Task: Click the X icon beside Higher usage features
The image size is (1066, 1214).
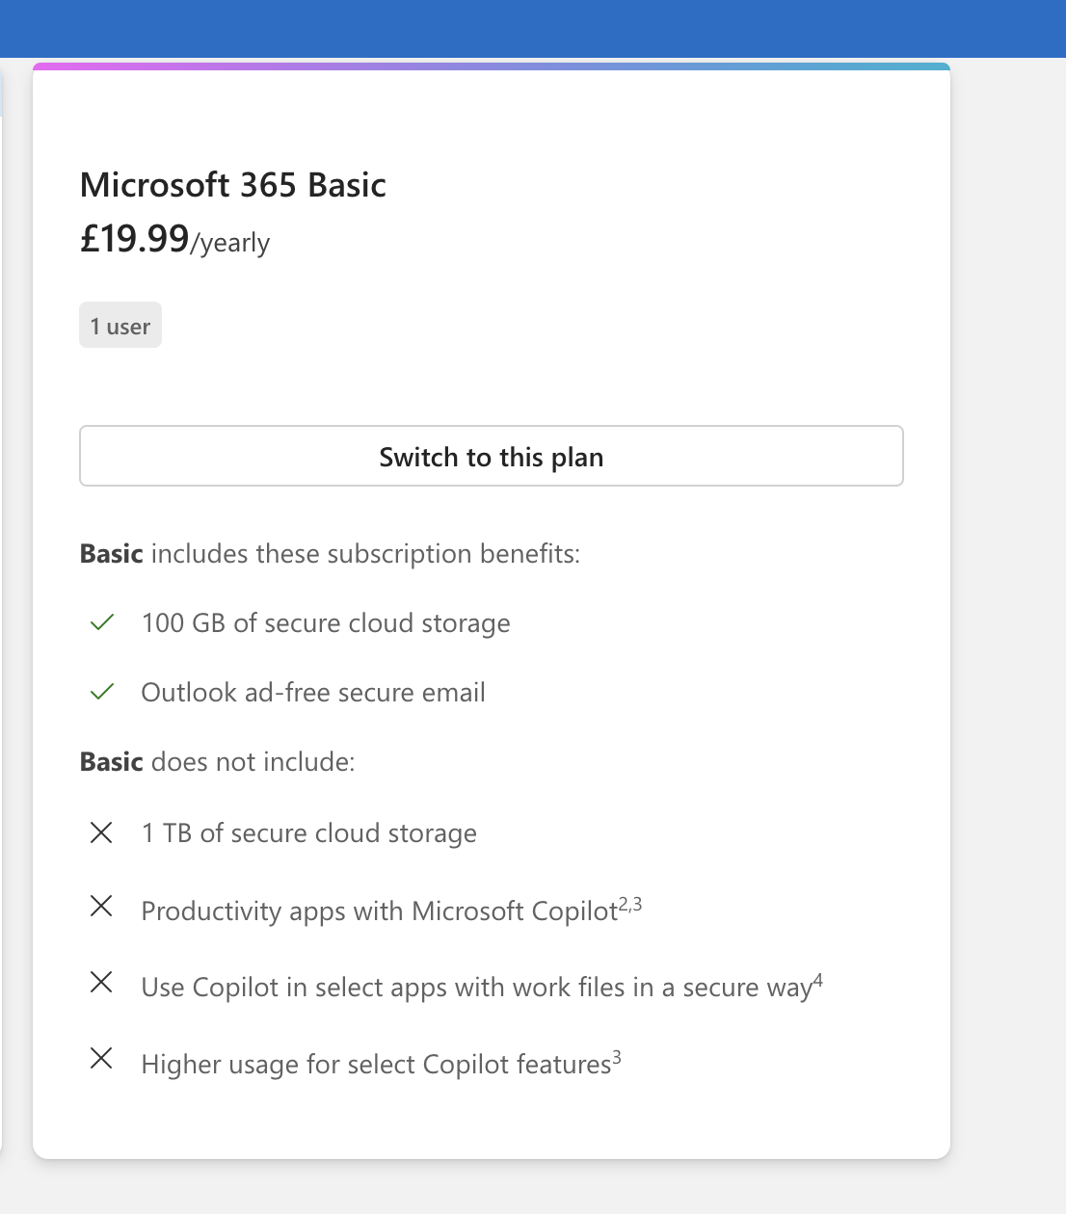Action: point(101,1058)
